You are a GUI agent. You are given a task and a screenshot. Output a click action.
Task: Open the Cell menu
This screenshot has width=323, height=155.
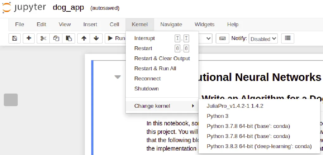114,24
